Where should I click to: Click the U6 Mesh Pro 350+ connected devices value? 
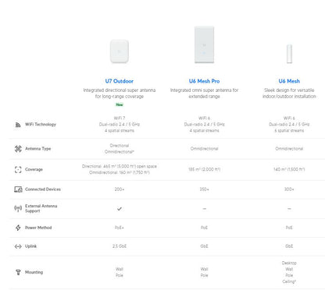click(204, 189)
